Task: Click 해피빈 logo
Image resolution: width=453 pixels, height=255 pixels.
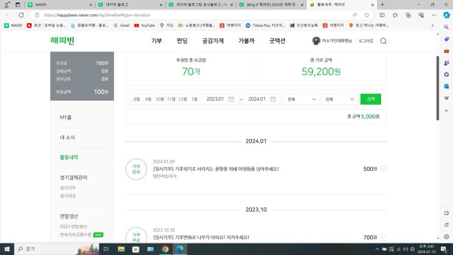Action: [62, 40]
